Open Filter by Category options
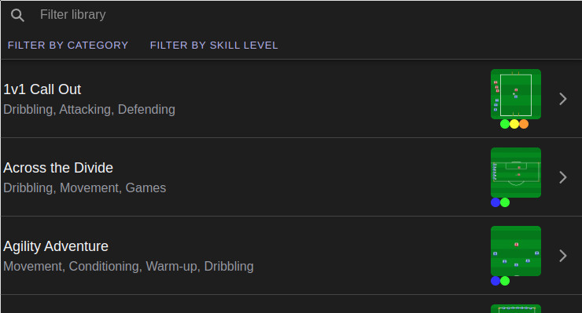 click(x=68, y=45)
